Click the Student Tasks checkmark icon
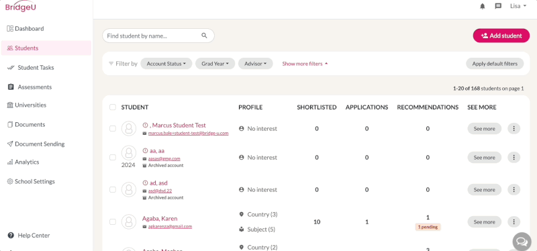537x251 pixels. (x=10, y=68)
